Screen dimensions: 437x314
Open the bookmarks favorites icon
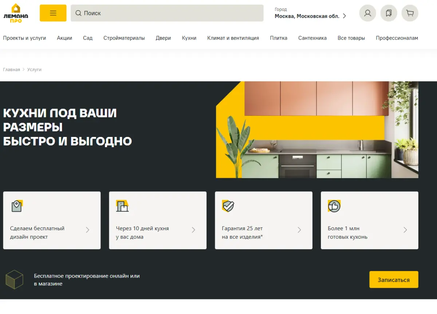pos(389,13)
